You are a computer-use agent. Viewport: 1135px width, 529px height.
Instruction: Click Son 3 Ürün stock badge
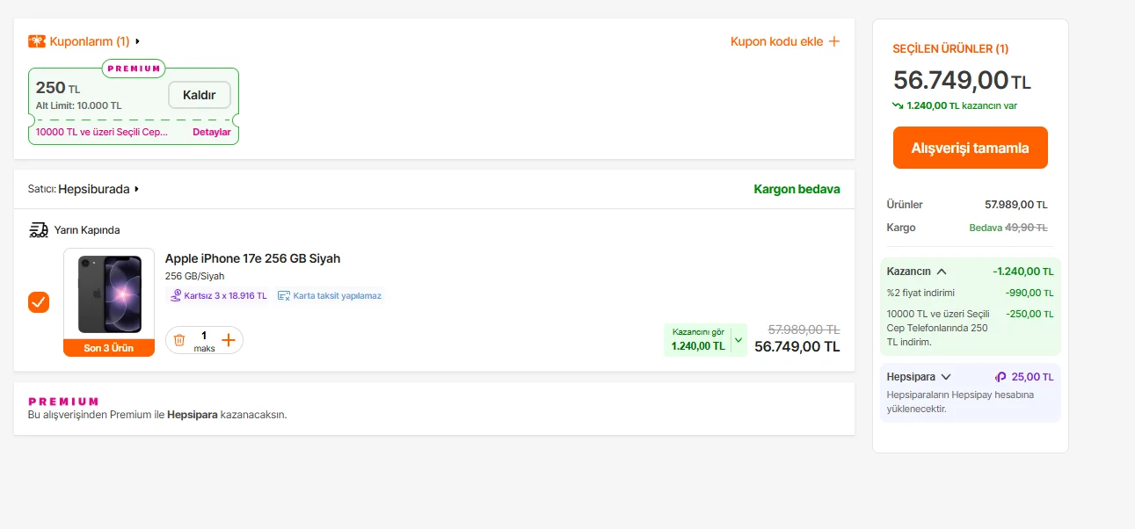(x=109, y=348)
